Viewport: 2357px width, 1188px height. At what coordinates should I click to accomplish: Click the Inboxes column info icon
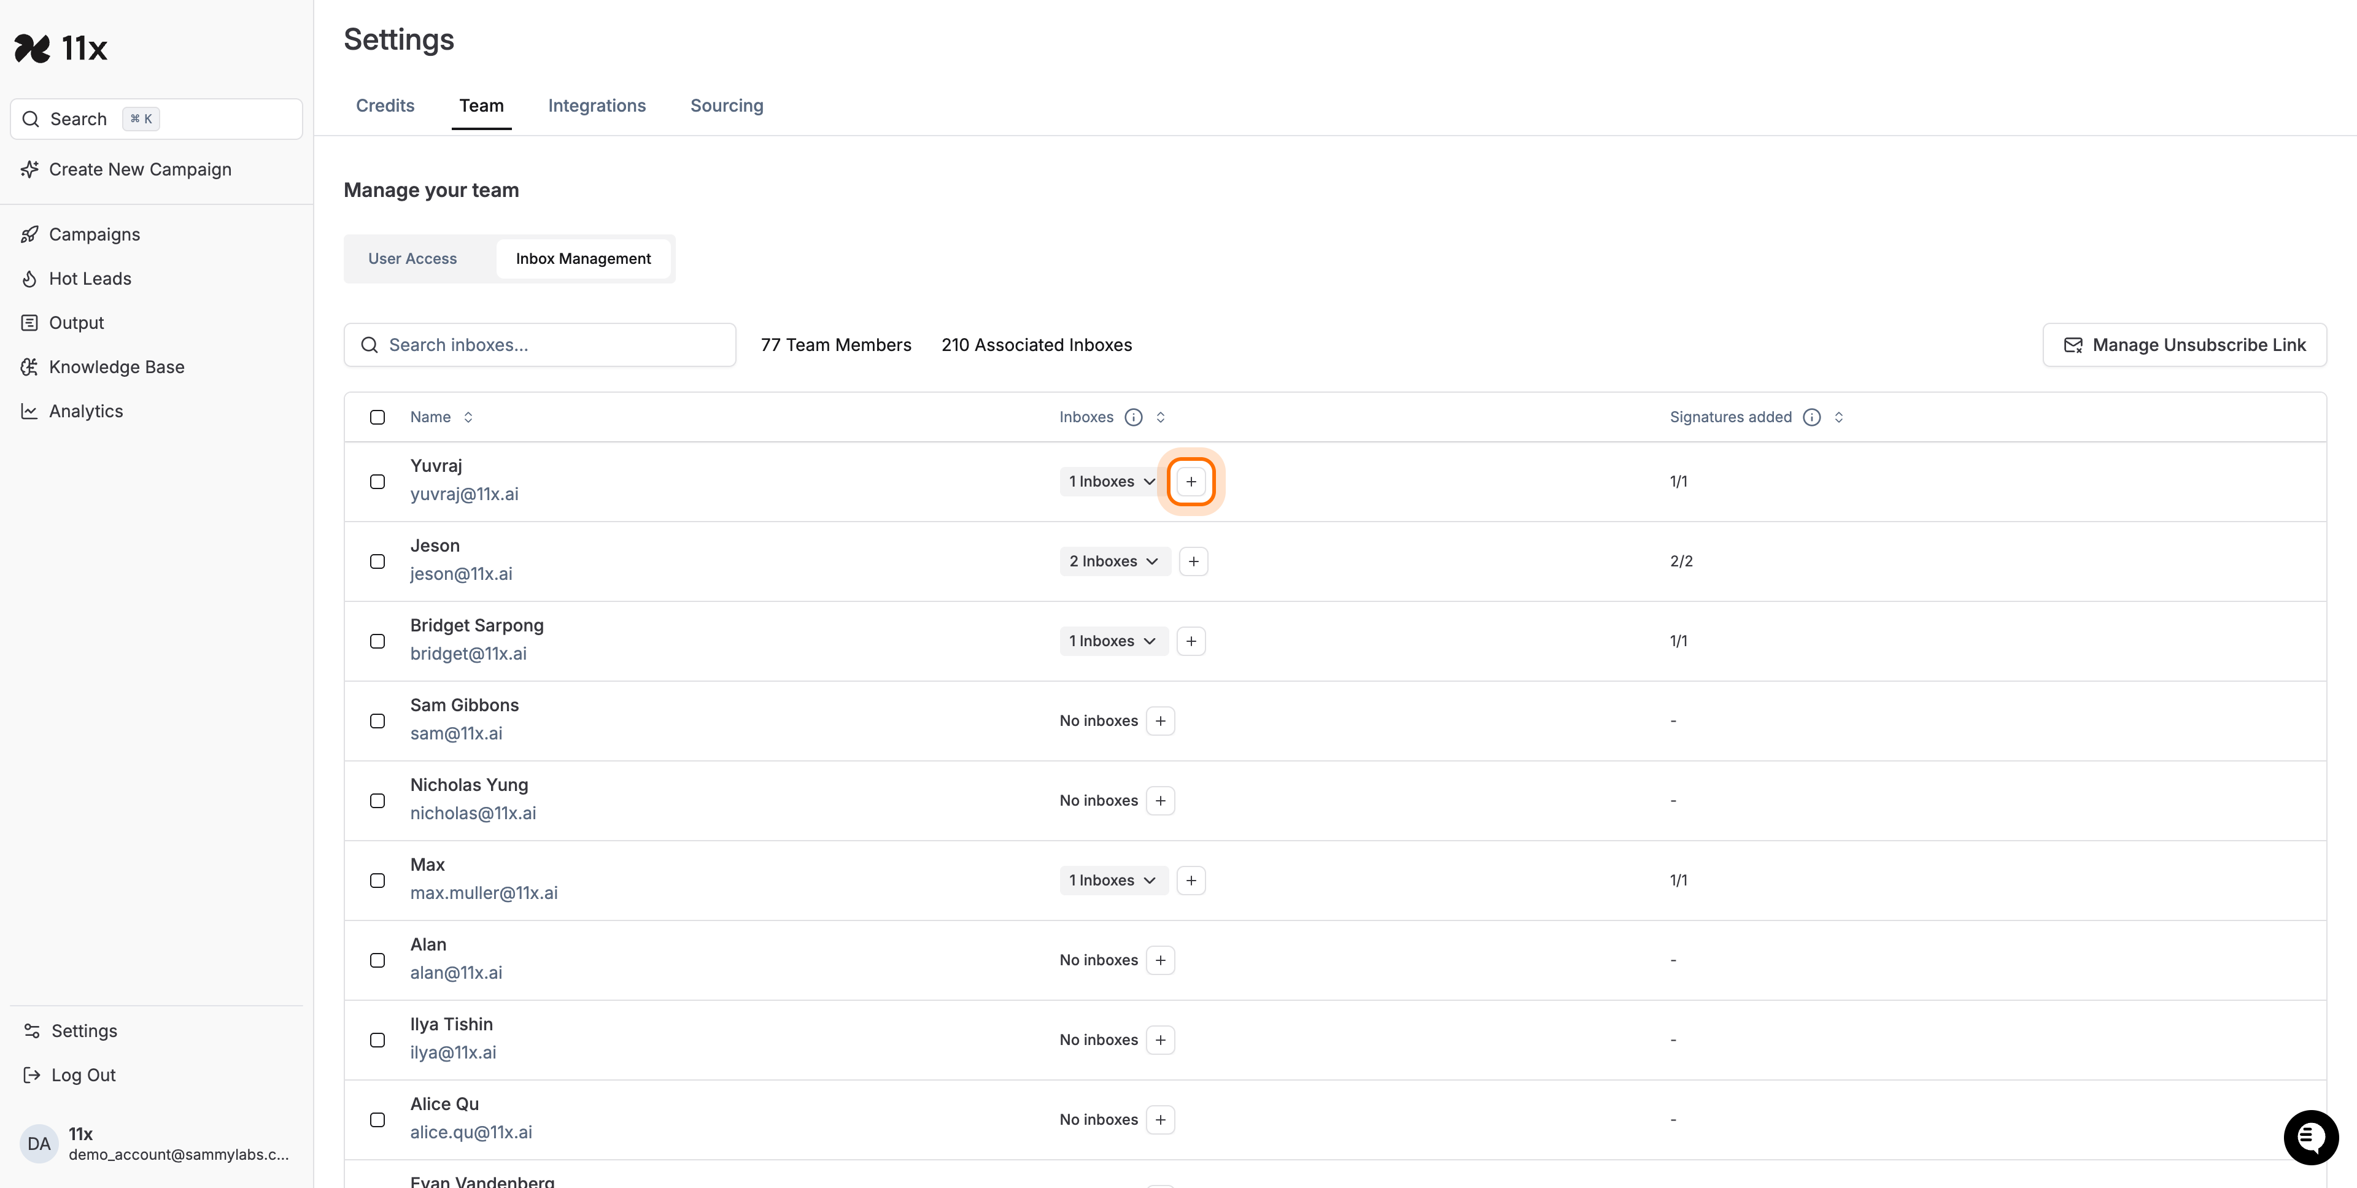1132,417
